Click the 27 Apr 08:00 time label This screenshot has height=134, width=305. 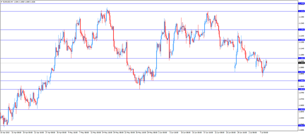click(x=50, y=133)
